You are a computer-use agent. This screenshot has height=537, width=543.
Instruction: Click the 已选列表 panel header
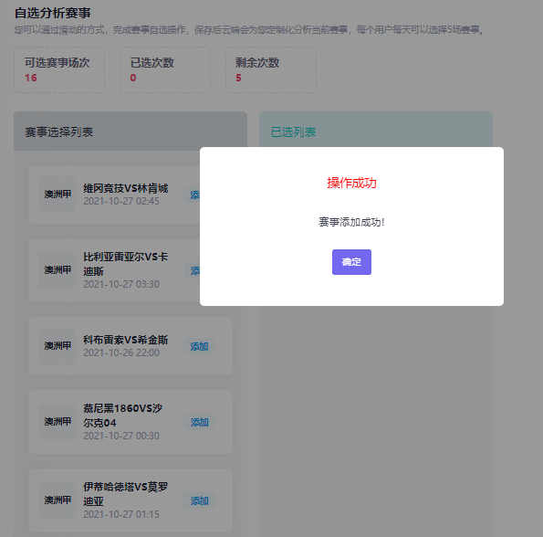[376, 129]
